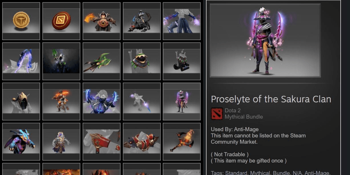Click the large Proselyte of the Sakura Clan preview image
Screen dimensions: 350x175
tap(265, 40)
